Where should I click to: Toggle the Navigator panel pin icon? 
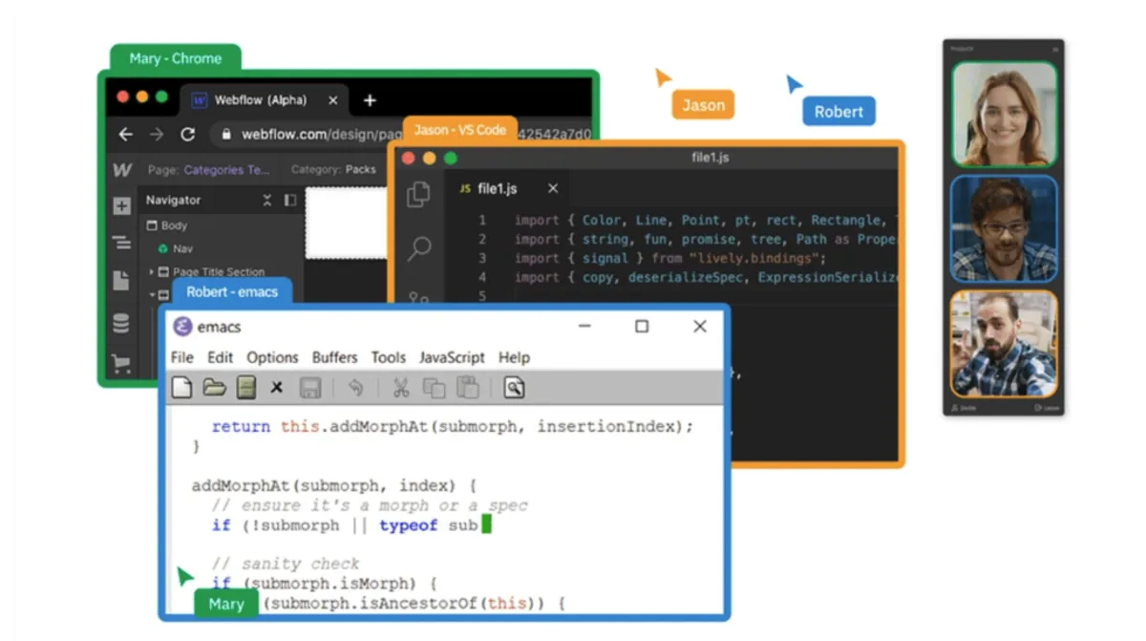pyautogui.click(x=290, y=201)
